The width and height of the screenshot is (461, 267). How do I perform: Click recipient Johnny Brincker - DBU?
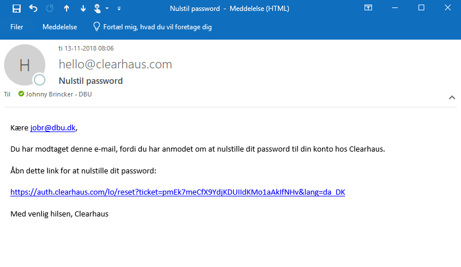point(59,94)
